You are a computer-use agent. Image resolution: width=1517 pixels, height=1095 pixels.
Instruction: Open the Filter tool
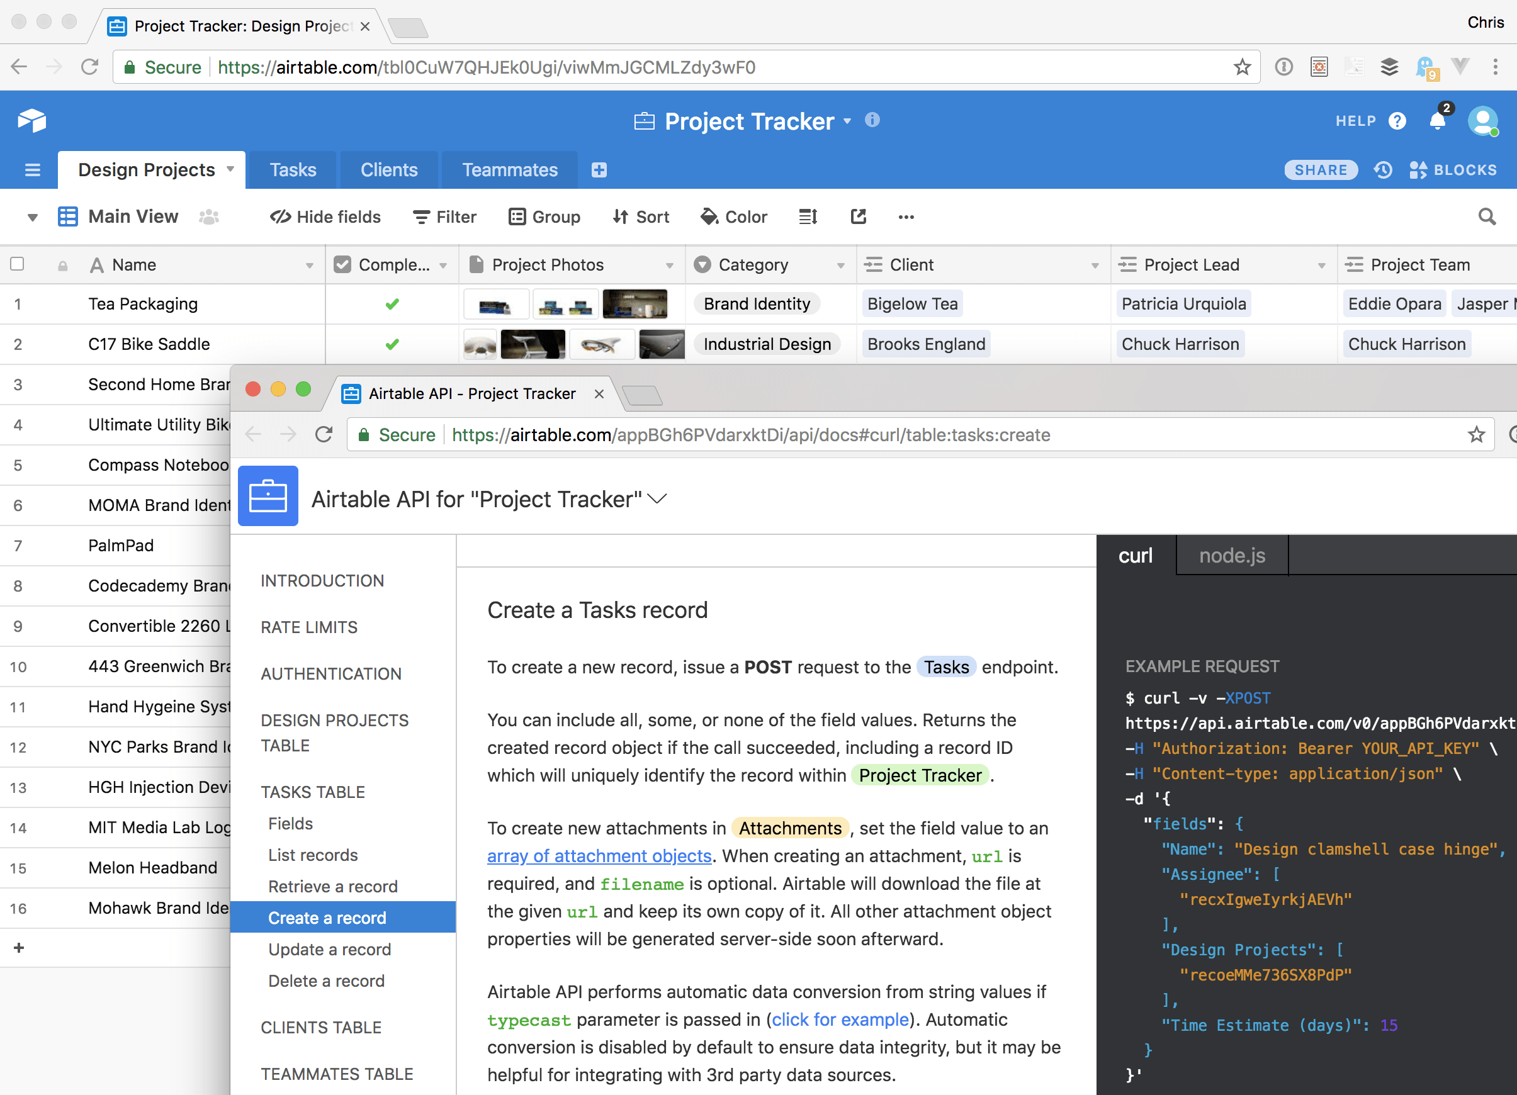pyautogui.click(x=445, y=216)
